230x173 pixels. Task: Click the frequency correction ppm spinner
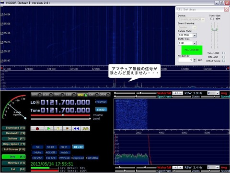pos(195,60)
